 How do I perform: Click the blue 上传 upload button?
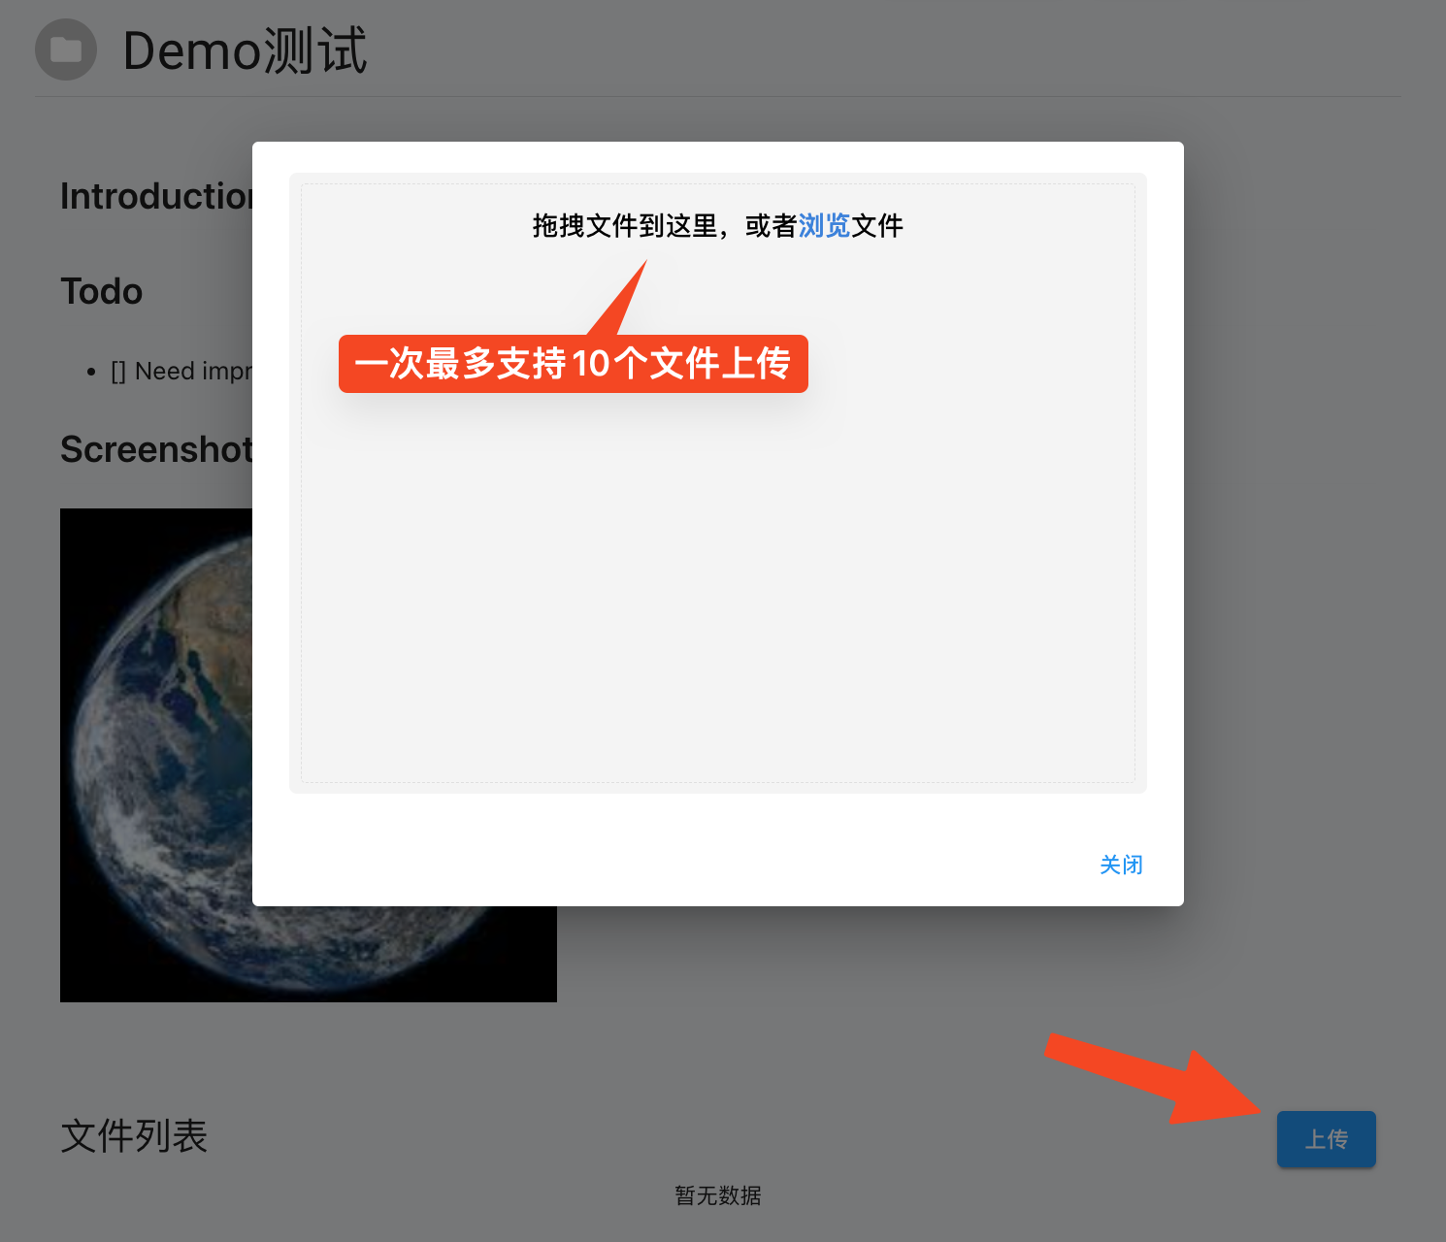1326,1139
